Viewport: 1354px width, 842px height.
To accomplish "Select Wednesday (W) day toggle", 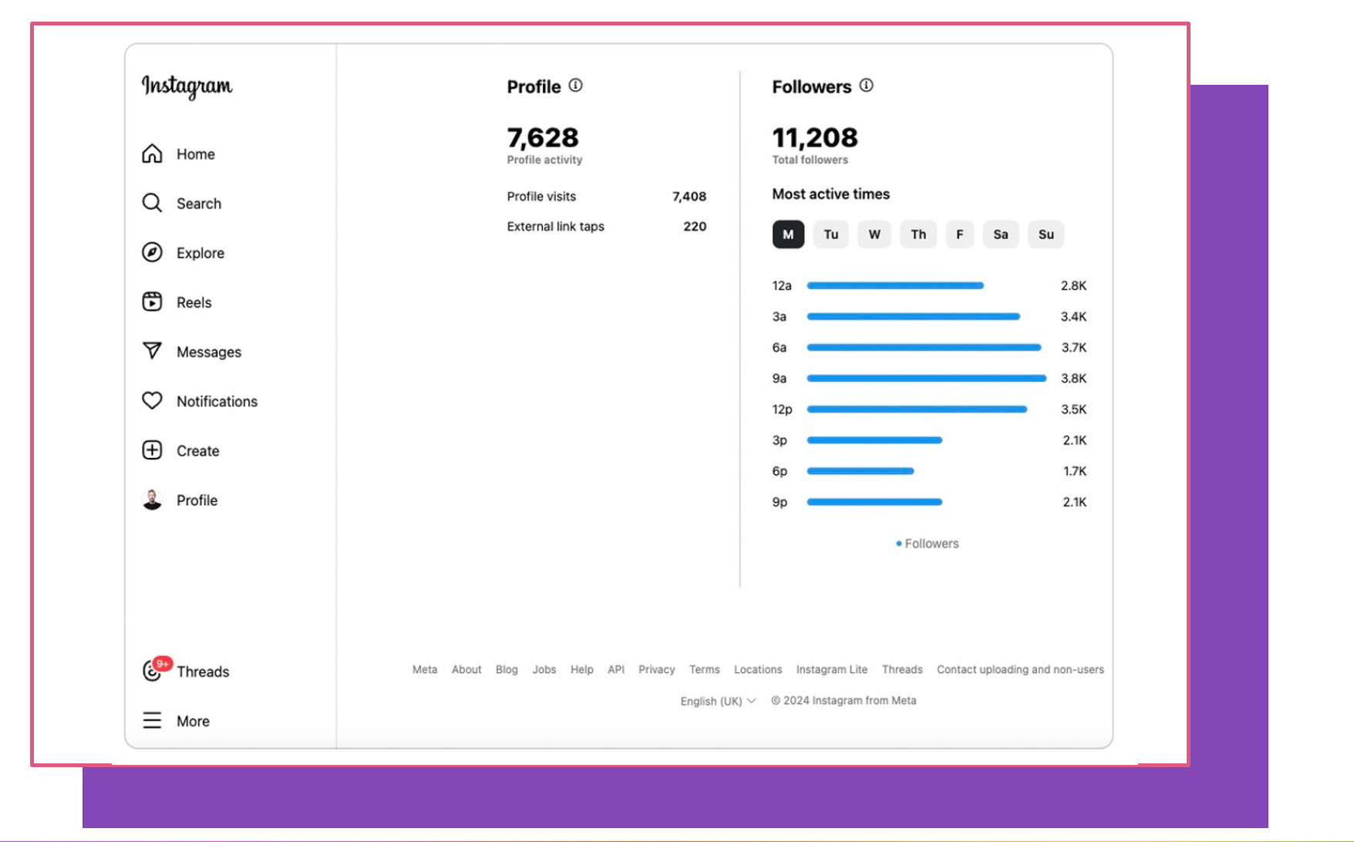I will coord(874,234).
